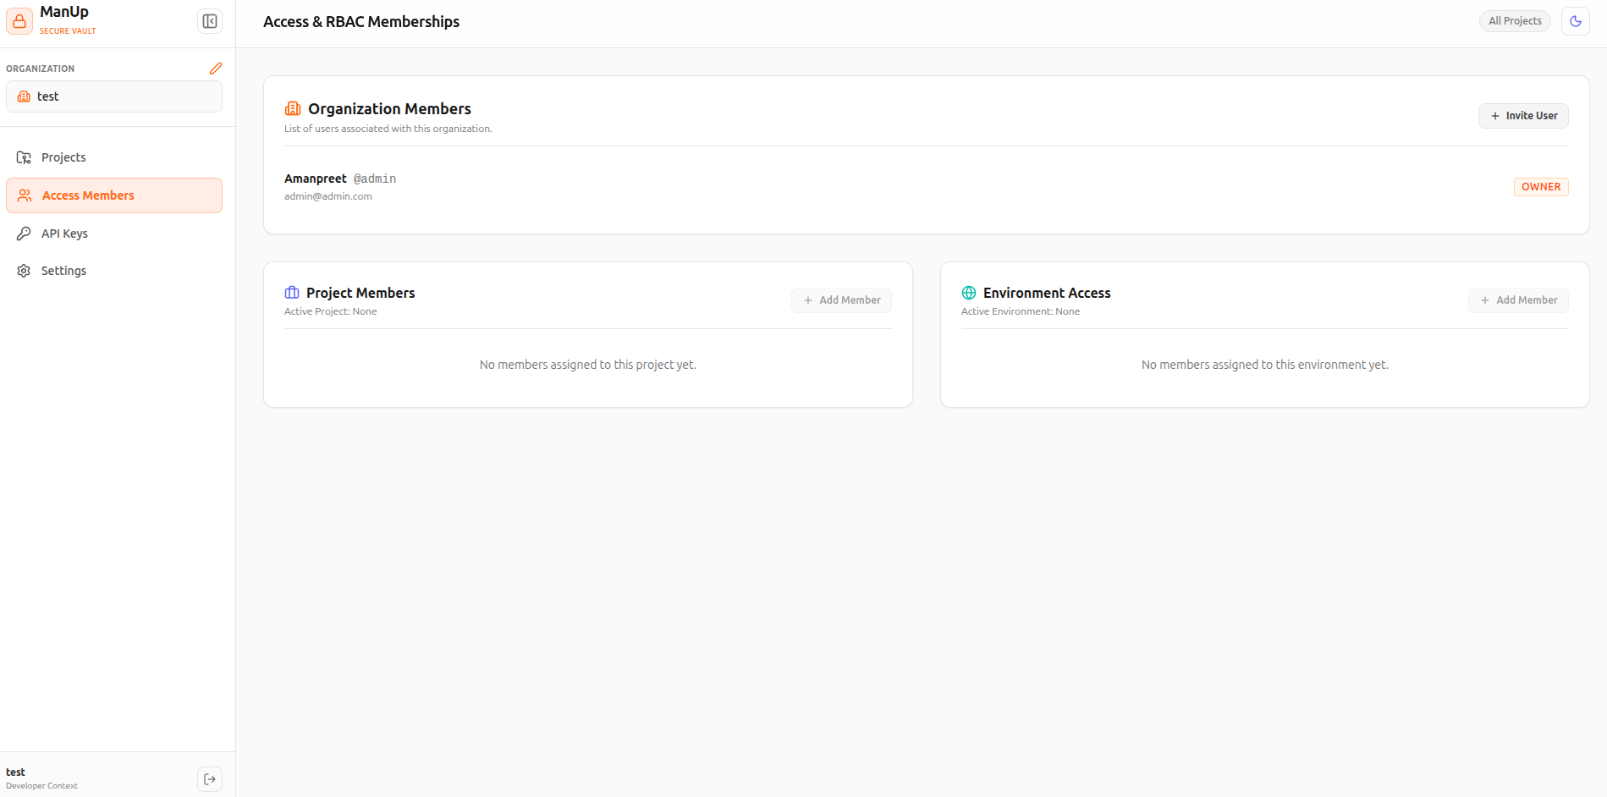Add Member to Project Members
The image size is (1607, 797).
[841, 300]
